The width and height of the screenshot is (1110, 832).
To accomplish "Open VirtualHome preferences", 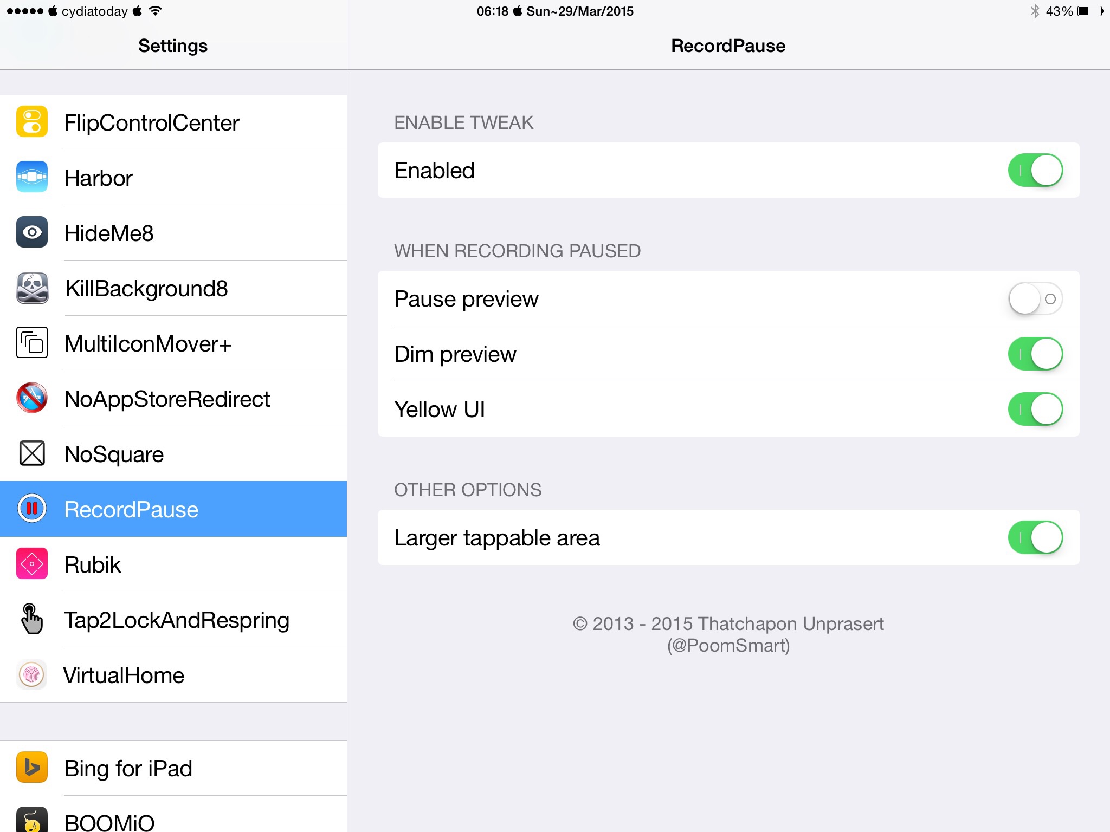I will [173, 675].
